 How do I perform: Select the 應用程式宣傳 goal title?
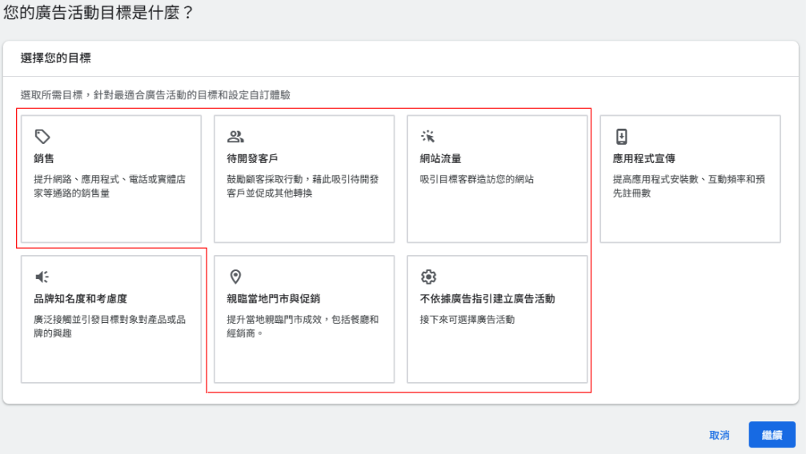click(644, 158)
